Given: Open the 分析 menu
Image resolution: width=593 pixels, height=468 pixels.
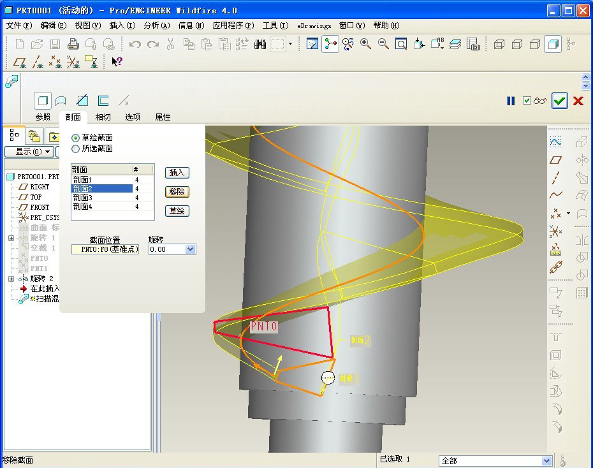Looking at the screenshot, I should tap(157, 26).
